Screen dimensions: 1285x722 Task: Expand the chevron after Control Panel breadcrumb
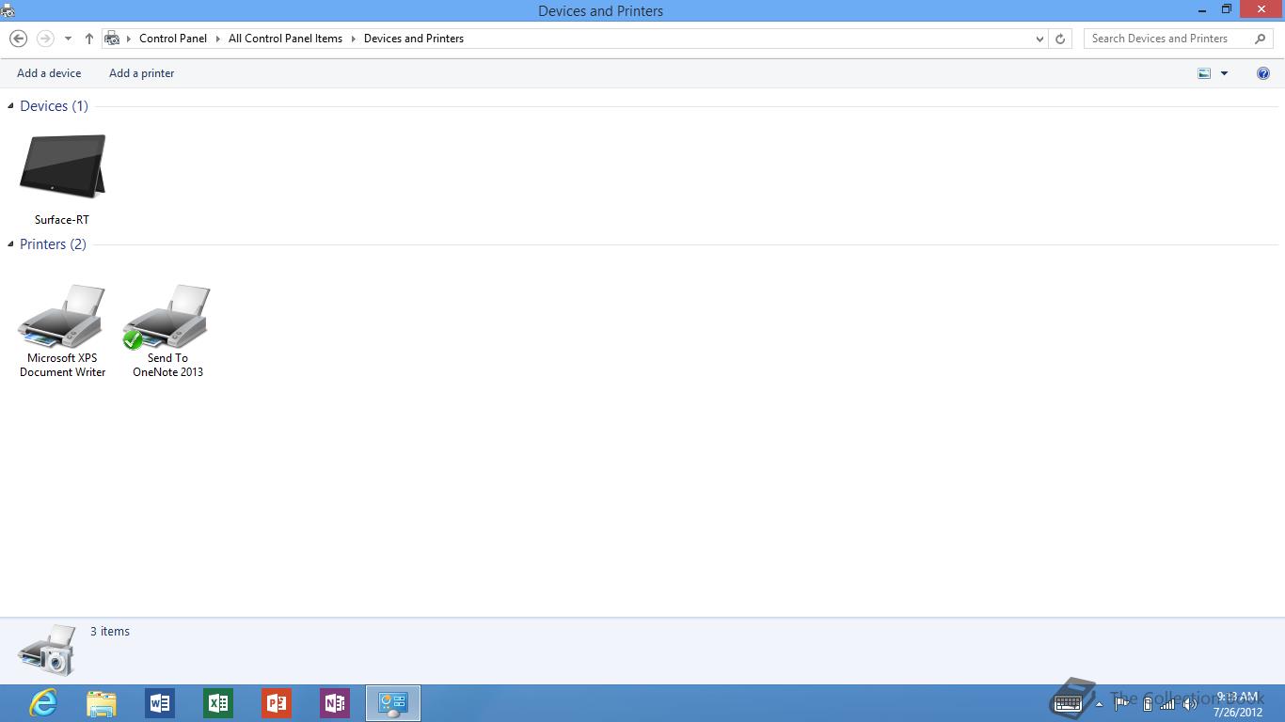(x=218, y=39)
